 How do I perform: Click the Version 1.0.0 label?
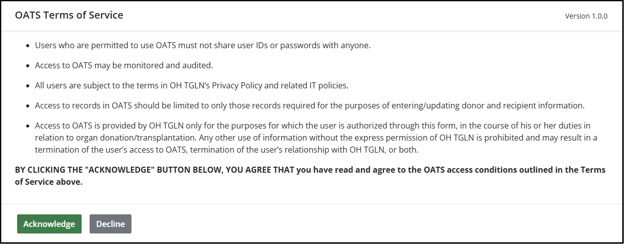pos(586,16)
